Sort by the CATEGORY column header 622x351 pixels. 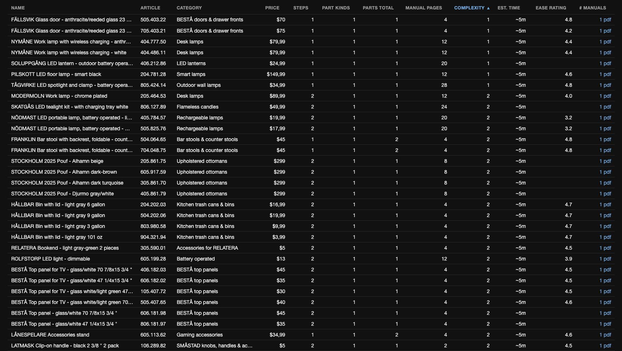click(189, 8)
